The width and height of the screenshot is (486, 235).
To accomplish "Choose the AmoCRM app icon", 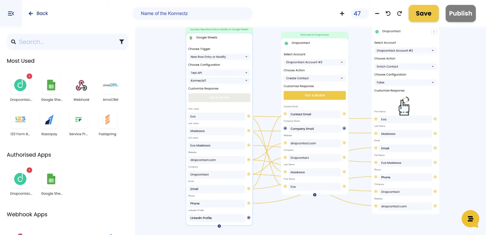I will (111, 85).
